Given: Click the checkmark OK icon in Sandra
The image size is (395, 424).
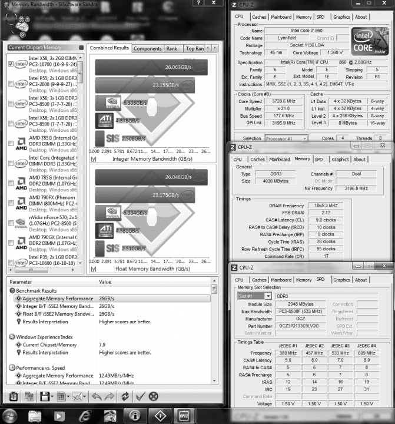Looking at the screenshot, I should (140, 397).
